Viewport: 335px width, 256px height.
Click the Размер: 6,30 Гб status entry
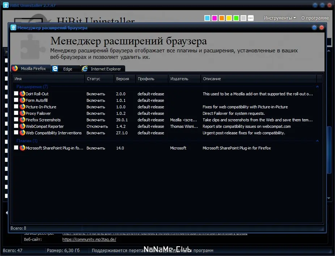coord(63,251)
